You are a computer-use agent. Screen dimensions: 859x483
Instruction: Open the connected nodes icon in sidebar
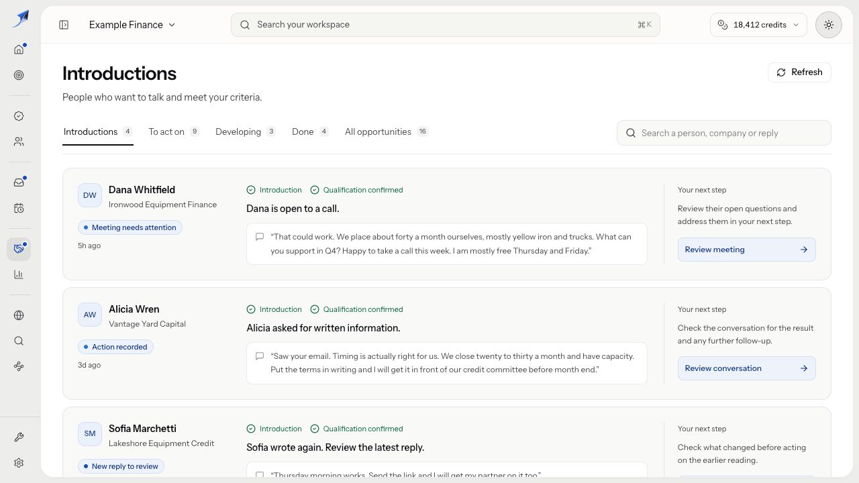19,366
